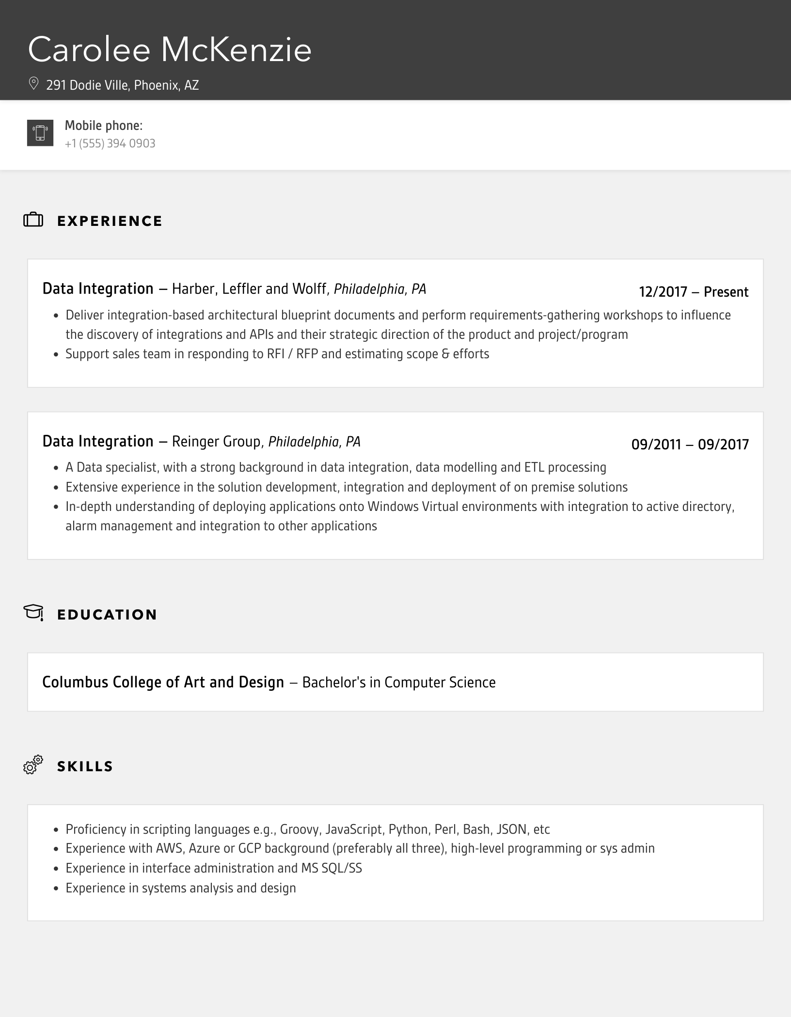The image size is (791, 1017).
Task: Click the Reinger Group company name
Action: [216, 442]
